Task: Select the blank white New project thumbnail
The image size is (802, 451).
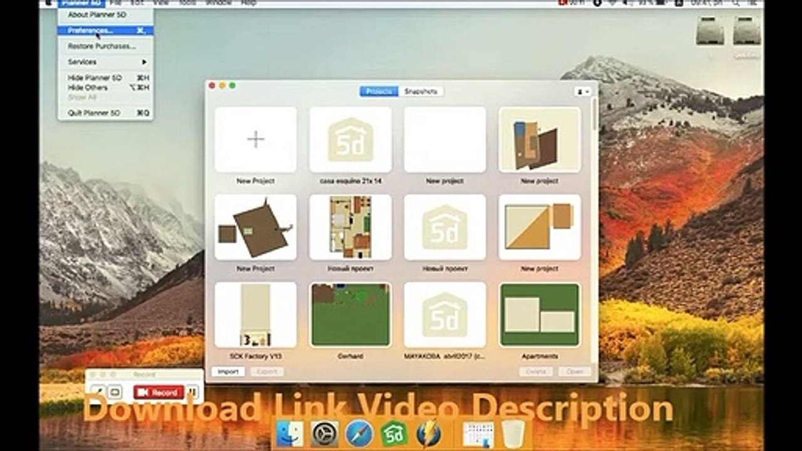Action: [x=445, y=139]
